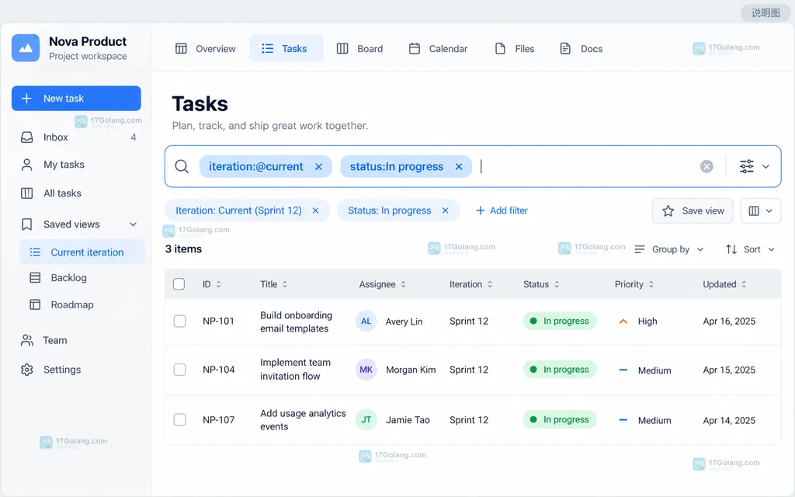Image resolution: width=795 pixels, height=497 pixels.
Task: Sort by the Updated column header
Action: point(725,284)
